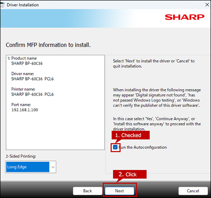Click the Driver Installation title bar icon
This screenshot has height=198, width=211.
click(2, 5)
